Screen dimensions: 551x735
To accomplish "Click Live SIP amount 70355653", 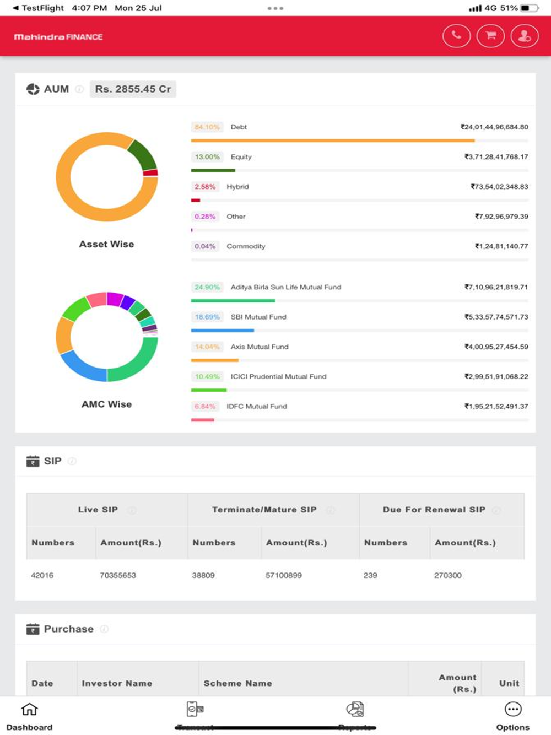I will pos(118,575).
